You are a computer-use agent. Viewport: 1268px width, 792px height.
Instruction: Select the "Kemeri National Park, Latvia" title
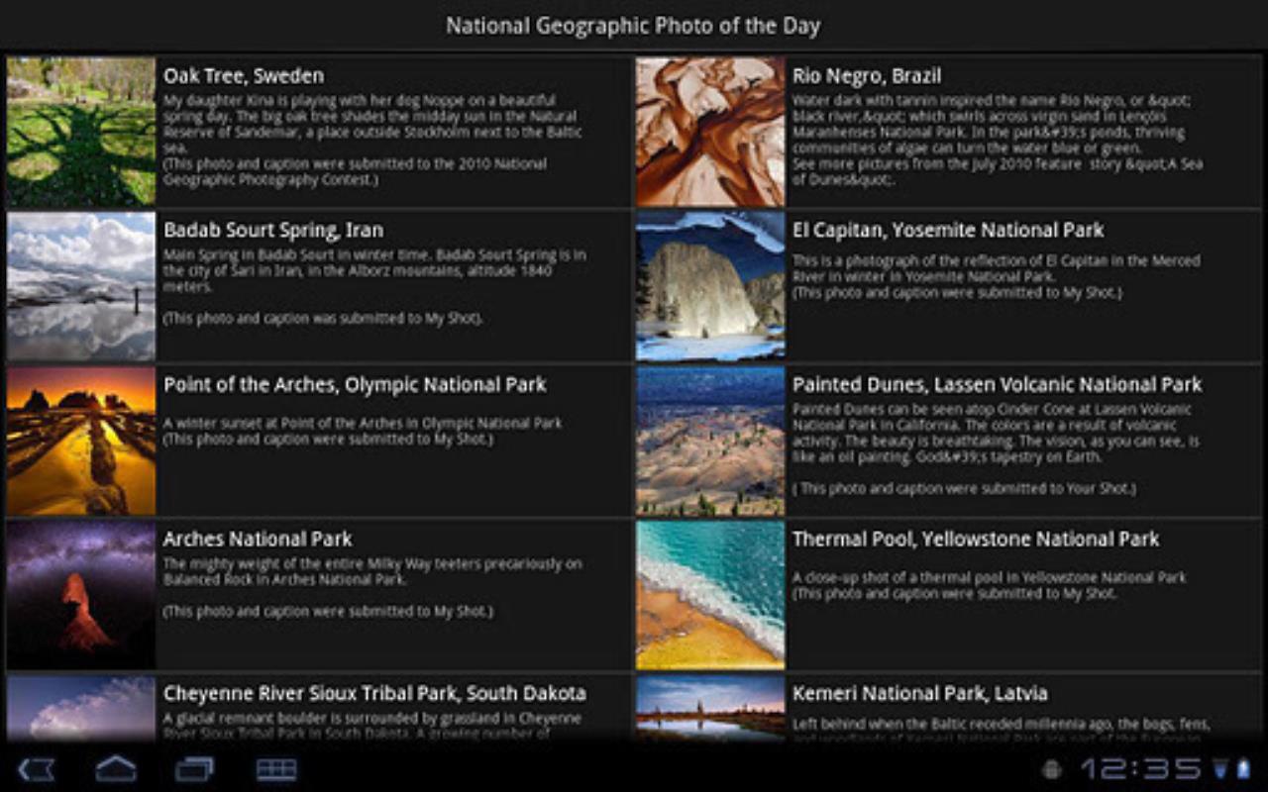tap(920, 693)
